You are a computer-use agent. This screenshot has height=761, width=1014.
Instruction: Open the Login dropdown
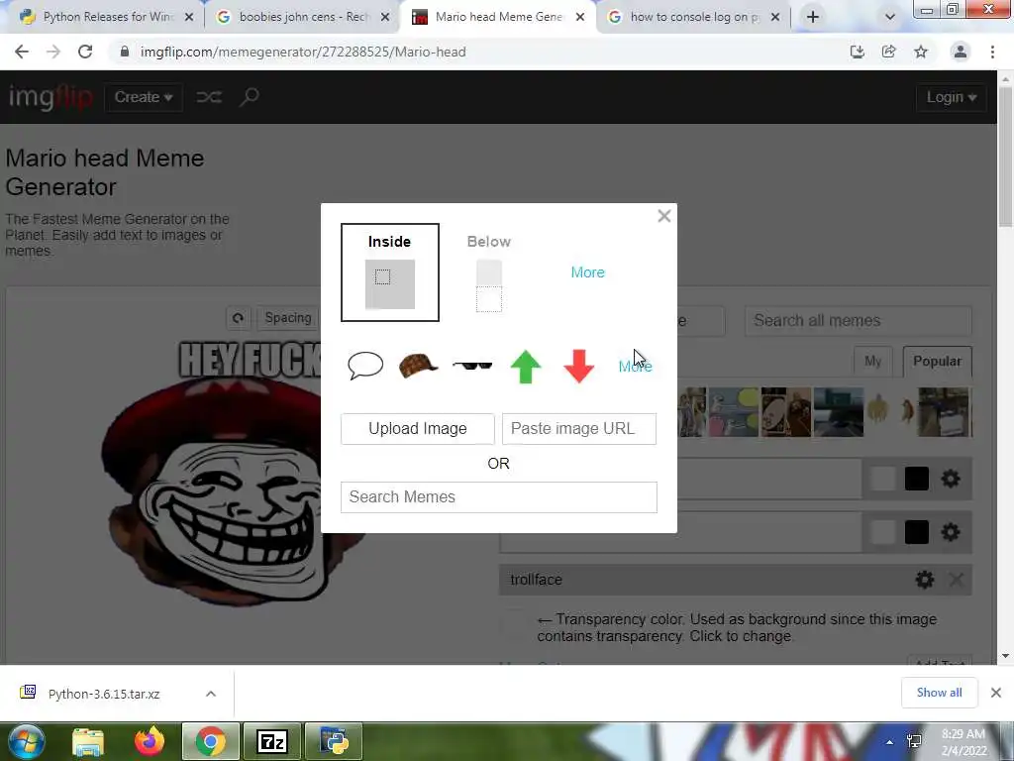[x=951, y=97]
